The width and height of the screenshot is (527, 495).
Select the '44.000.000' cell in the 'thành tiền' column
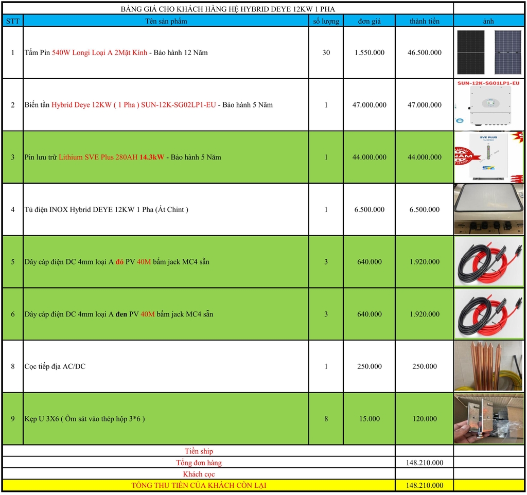(x=425, y=157)
